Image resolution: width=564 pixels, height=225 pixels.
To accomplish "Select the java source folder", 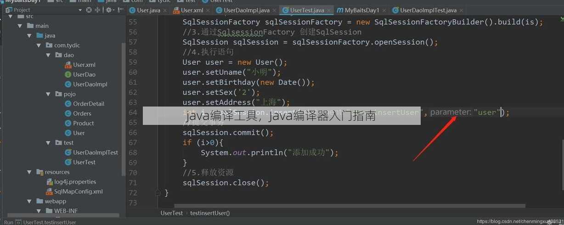I will pyautogui.click(x=50, y=36).
